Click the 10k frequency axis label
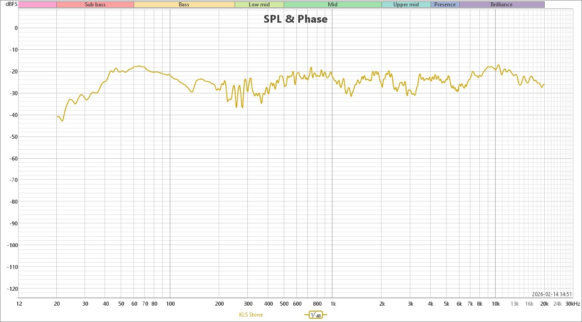582x322 pixels. tap(496, 303)
